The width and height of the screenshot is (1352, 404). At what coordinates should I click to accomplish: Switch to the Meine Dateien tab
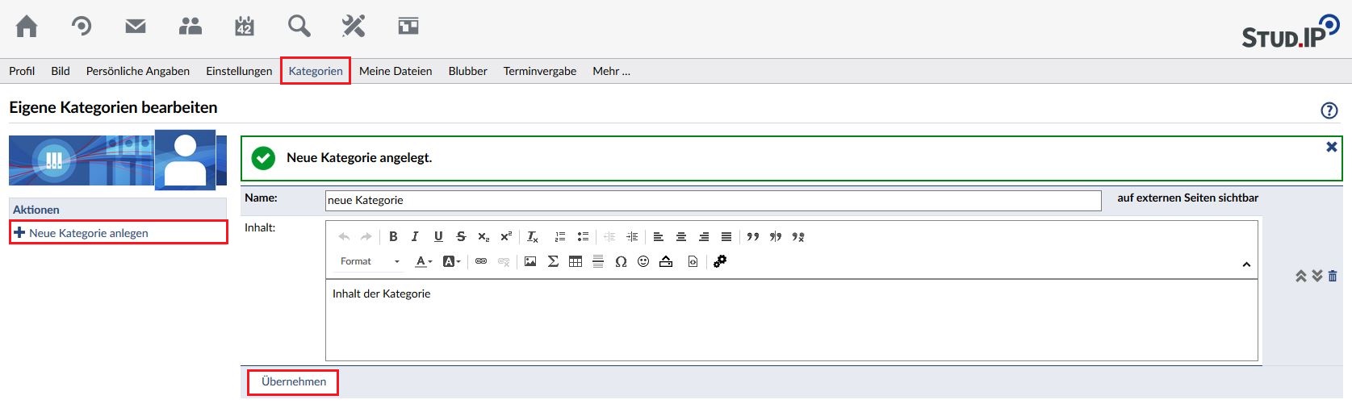click(x=396, y=71)
